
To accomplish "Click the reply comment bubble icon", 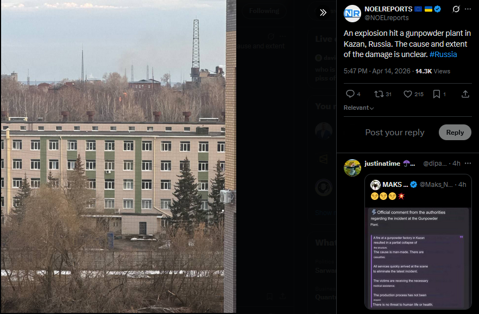I will point(350,94).
